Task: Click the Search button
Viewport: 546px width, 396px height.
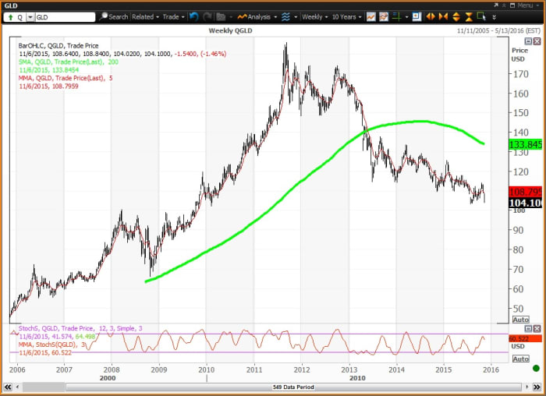Action: pos(114,16)
